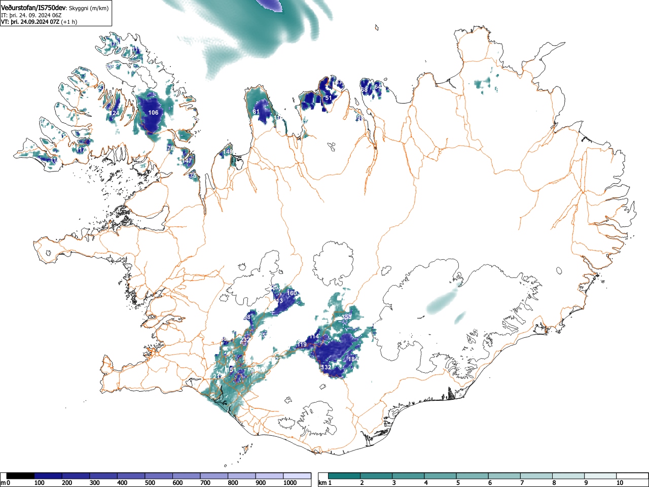The image size is (649, 487).
Task: Click the 132 visibility value on the map
Action: [326, 367]
